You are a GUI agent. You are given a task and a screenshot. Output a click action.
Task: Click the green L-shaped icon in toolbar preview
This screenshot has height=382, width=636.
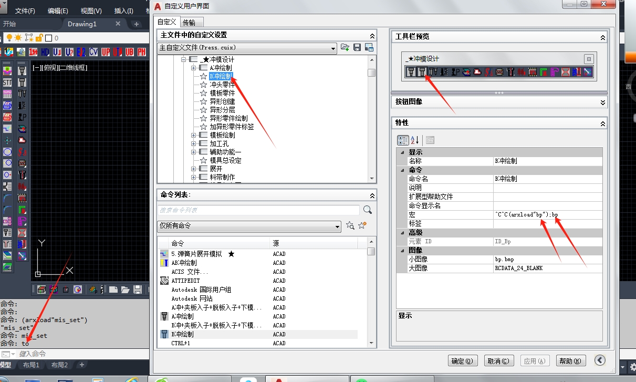pyautogui.click(x=543, y=72)
